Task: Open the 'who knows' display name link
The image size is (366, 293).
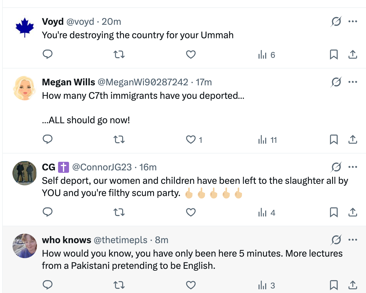Action: tap(66, 240)
